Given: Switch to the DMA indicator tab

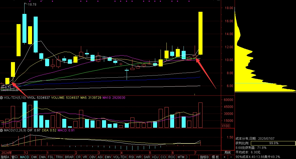Looking at the screenshot, I should [42, 157].
